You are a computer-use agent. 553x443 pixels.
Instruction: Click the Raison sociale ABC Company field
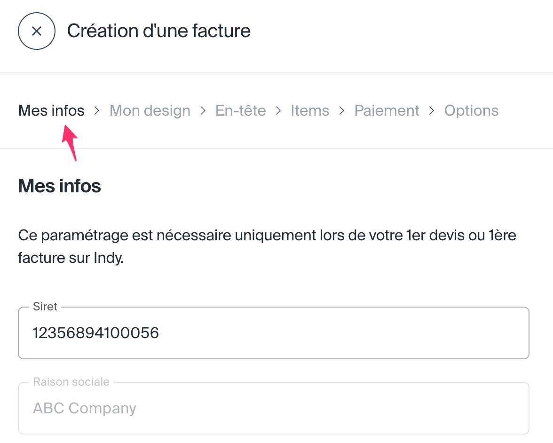[273, 408]
